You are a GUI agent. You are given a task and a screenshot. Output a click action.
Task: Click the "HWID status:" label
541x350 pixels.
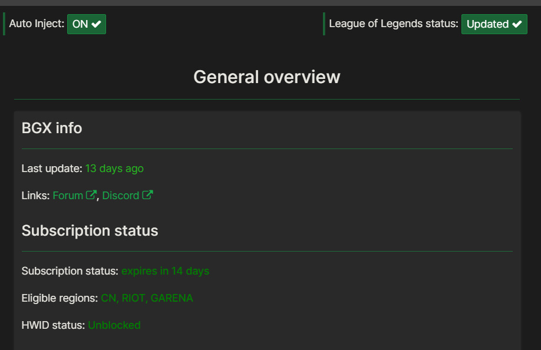tap(53, 325)
